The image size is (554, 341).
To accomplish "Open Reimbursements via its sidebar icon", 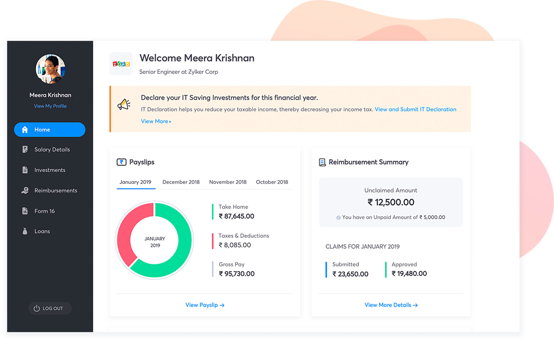I will tap(25, 190).
